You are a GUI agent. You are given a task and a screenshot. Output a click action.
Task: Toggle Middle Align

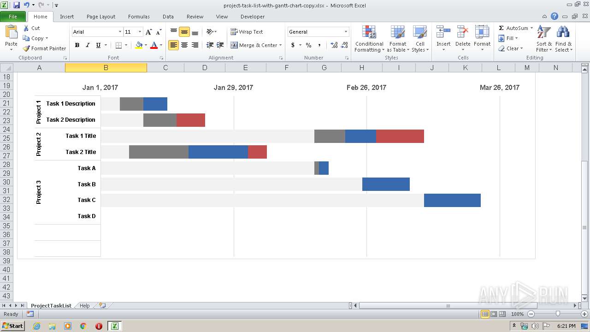click(184, 32)
